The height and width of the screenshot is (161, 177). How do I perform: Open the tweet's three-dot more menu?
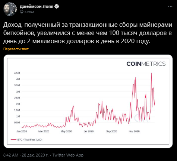(x=170, y=6)
